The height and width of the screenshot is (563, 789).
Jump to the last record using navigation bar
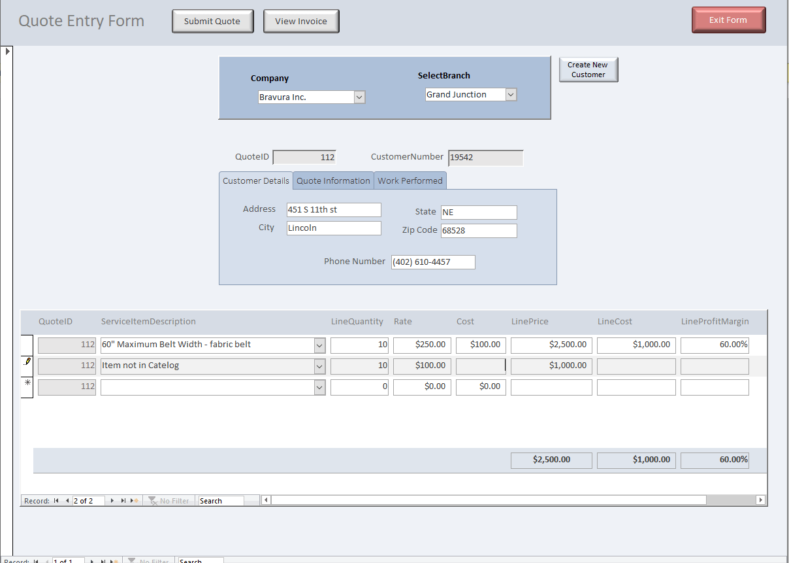tap(123, 500)
